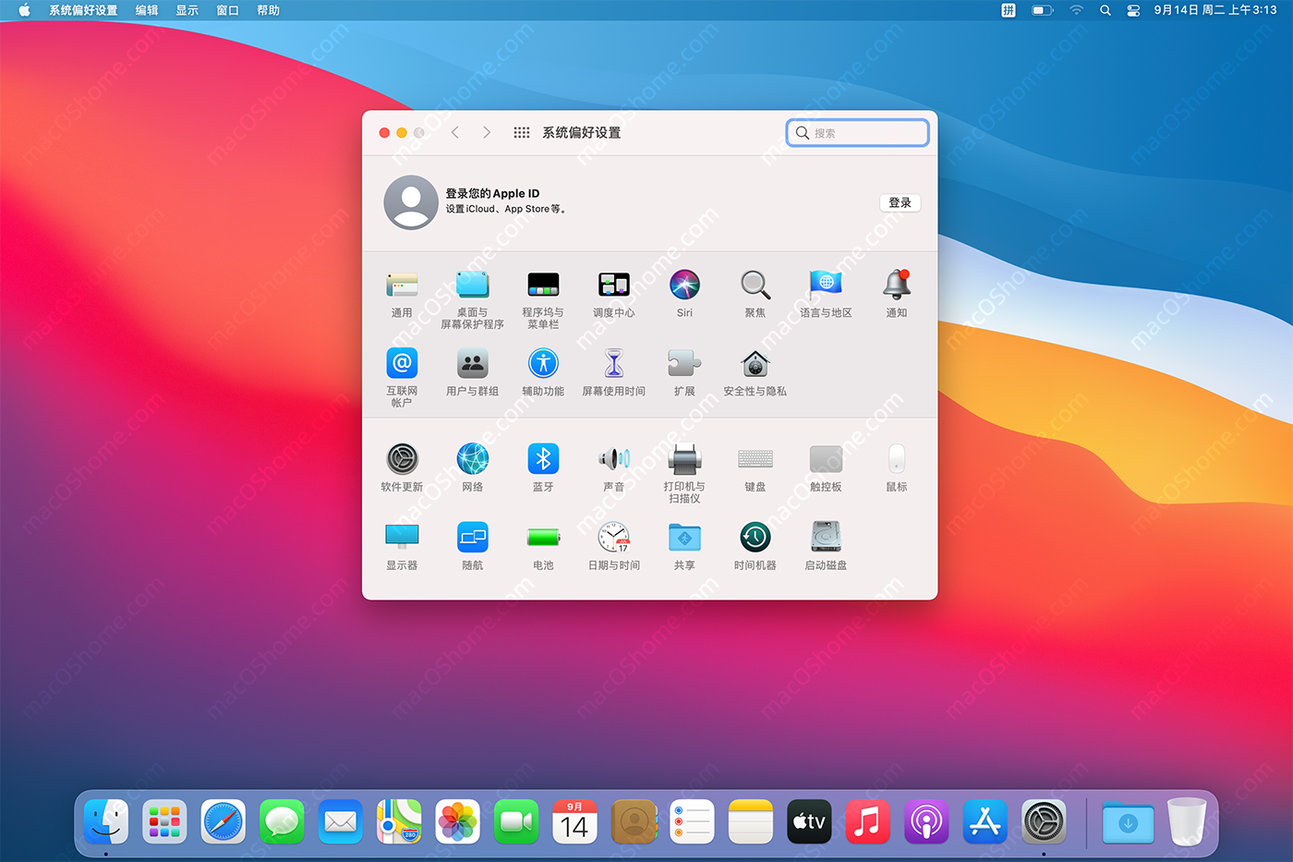Open the 聚焦 (Spotlight) pane

(x=755, y=285)
